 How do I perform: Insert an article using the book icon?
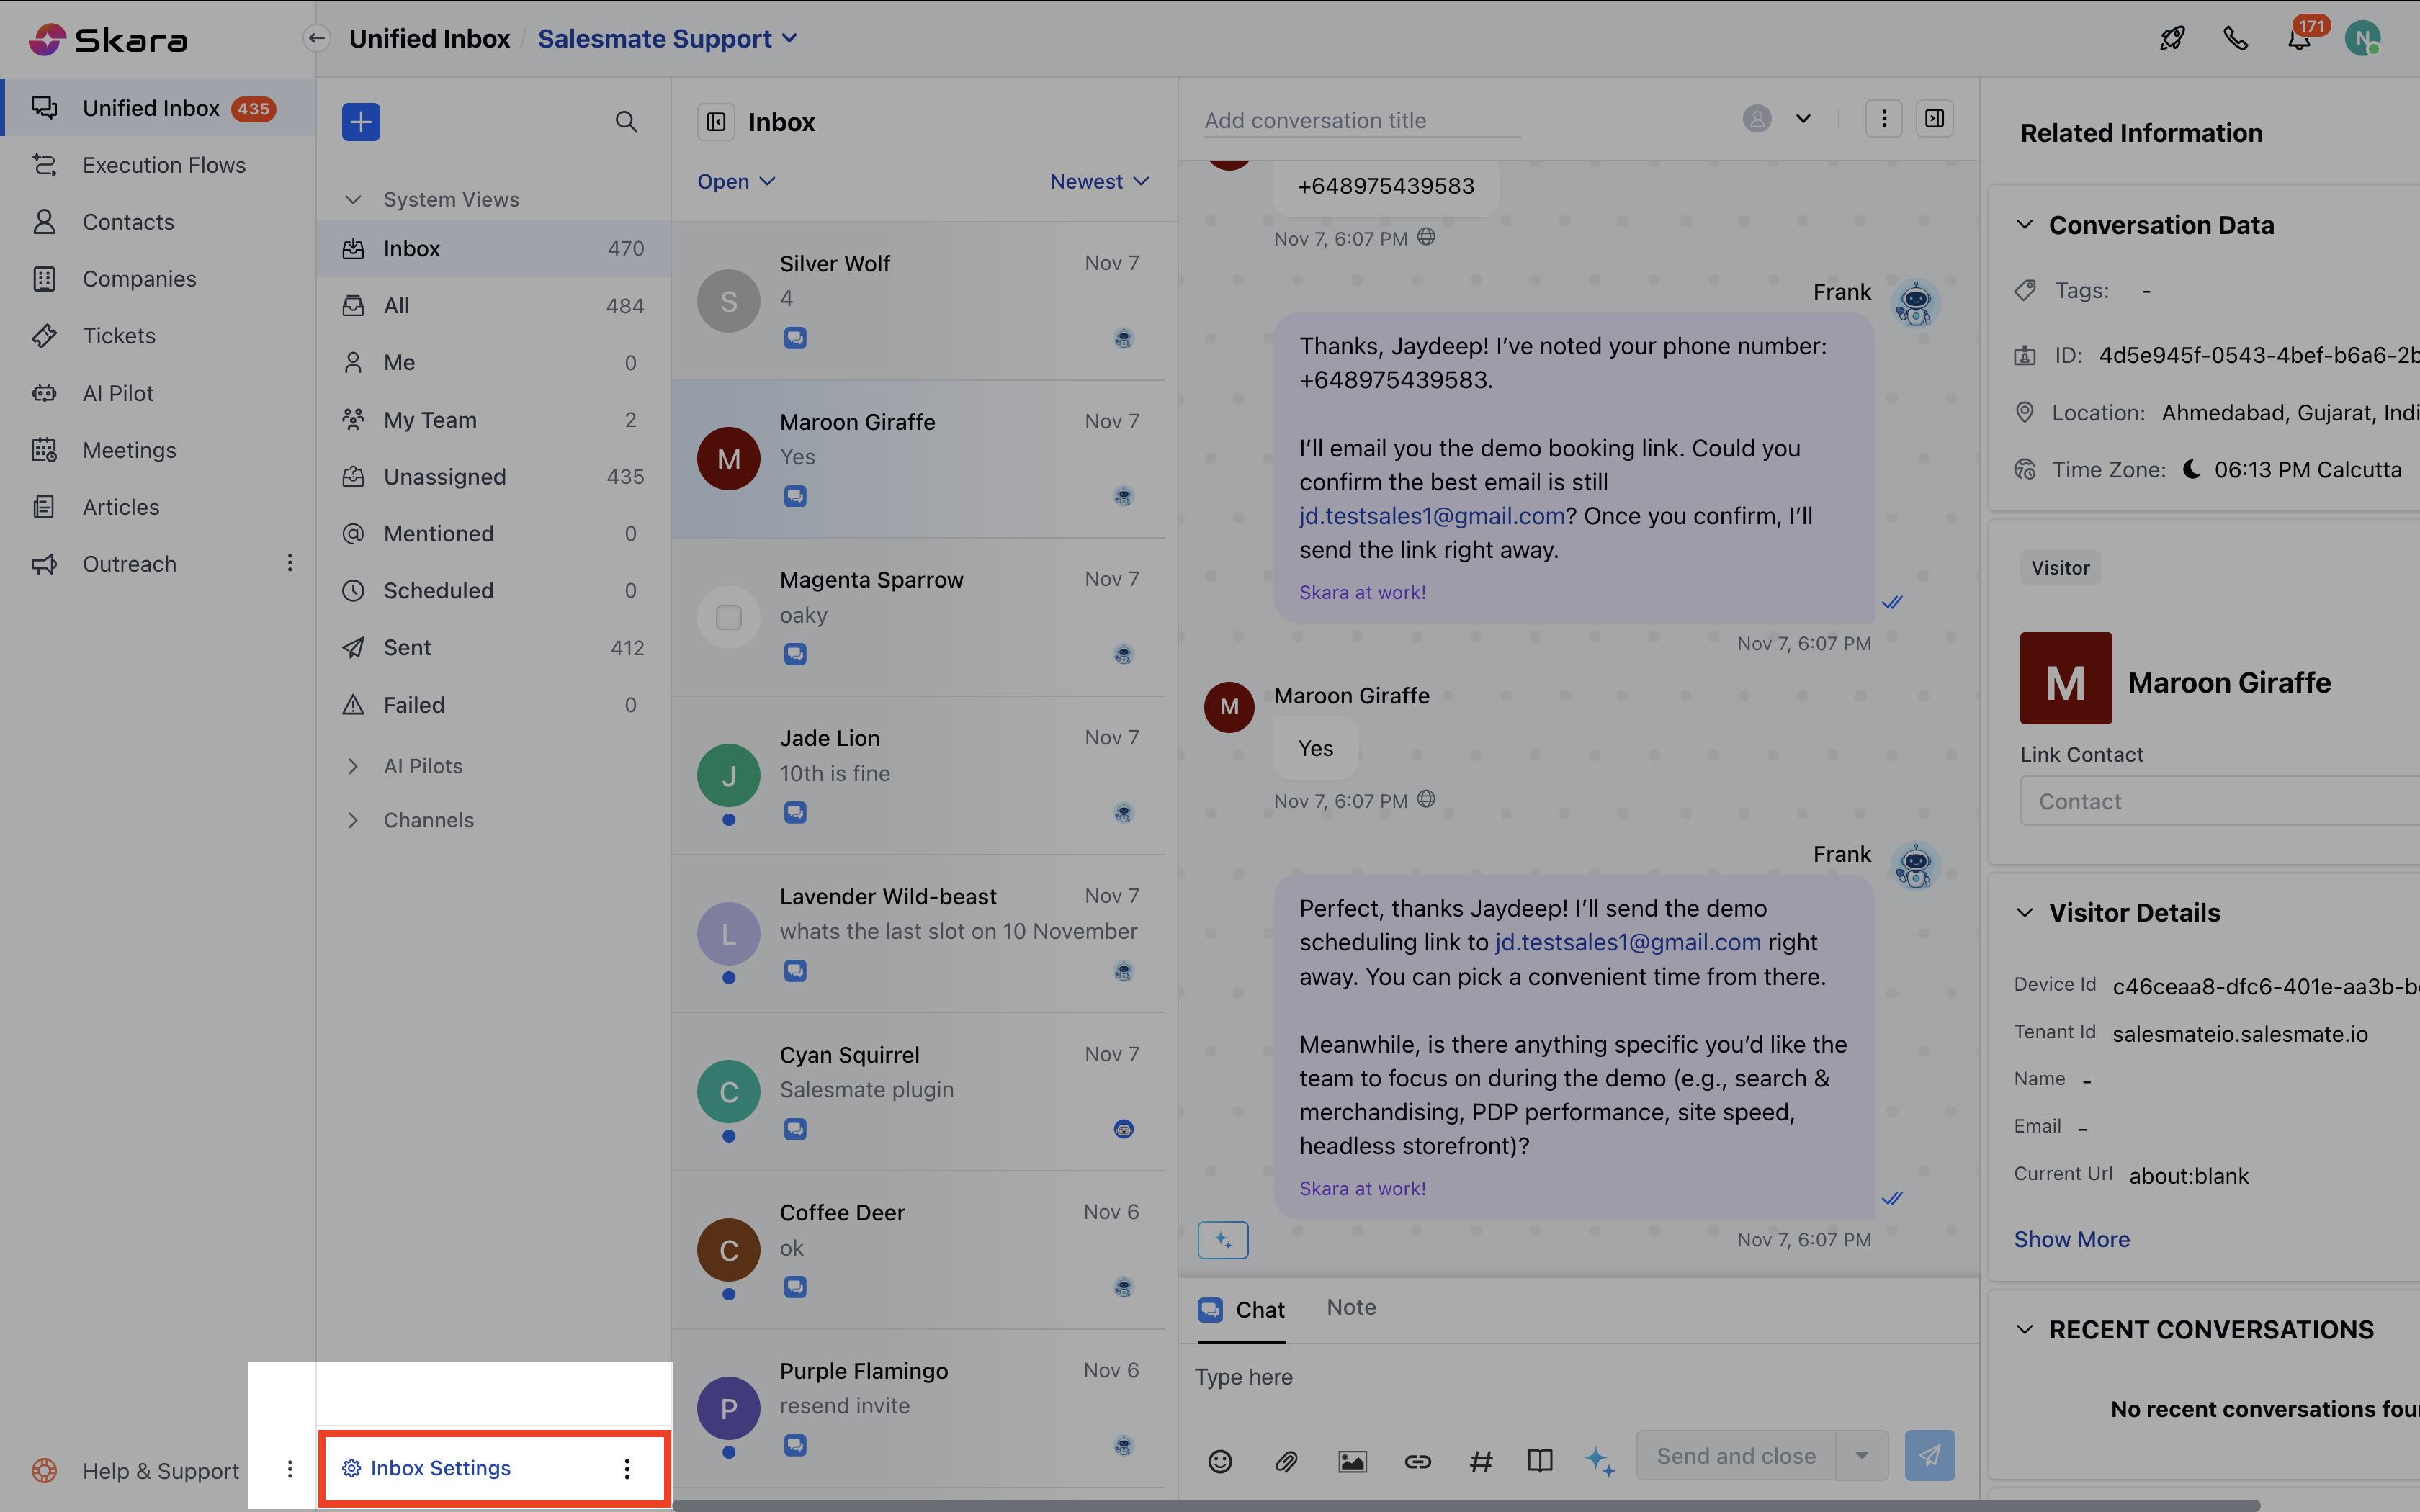point(1540,1461)
